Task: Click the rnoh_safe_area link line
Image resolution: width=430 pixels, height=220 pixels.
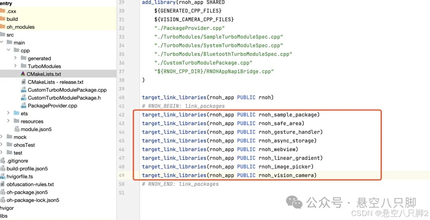Action: (x=223, y=123)
